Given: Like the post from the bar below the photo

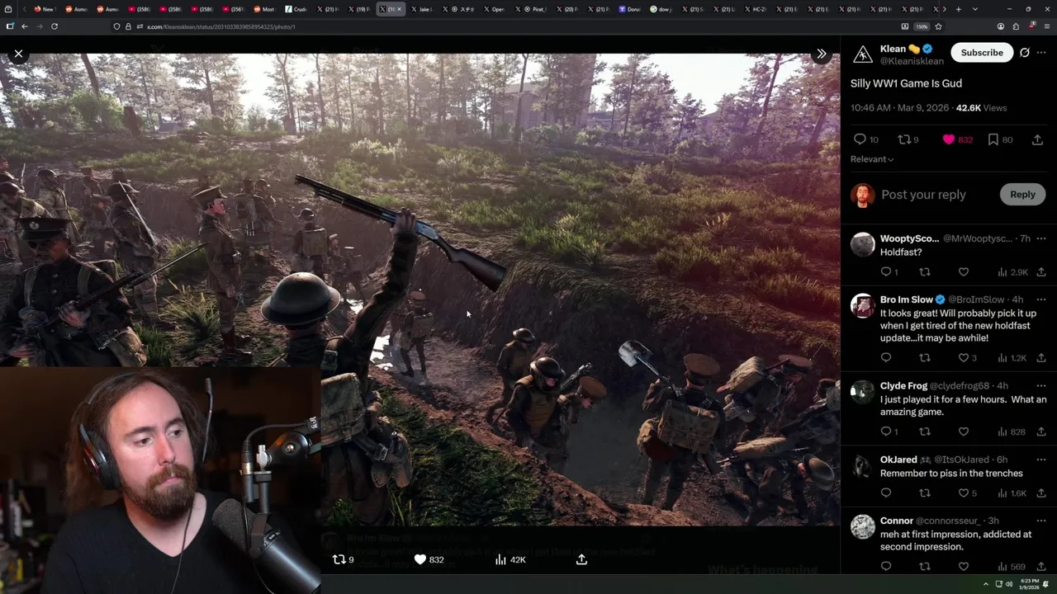Looking at the screenshot, I should 428,559.
